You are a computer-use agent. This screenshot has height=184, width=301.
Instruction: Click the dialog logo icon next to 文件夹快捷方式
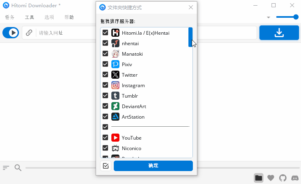[102, 8]
